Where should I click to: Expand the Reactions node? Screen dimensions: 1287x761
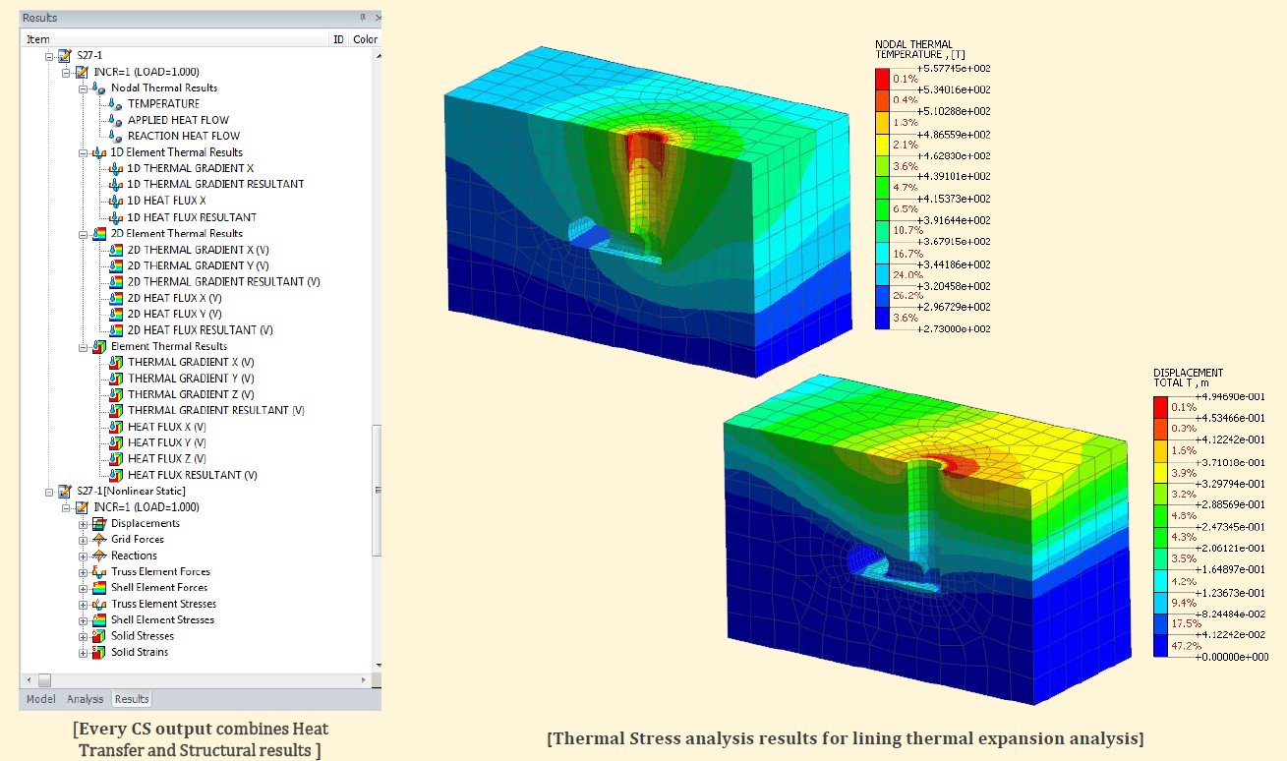[84, 556]
